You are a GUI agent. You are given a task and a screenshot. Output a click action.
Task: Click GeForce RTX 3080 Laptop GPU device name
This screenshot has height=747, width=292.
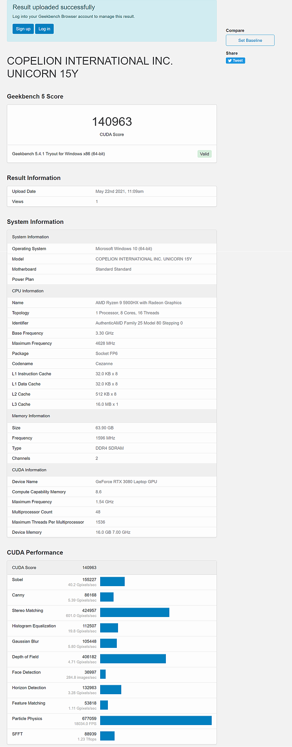(126, 482)
